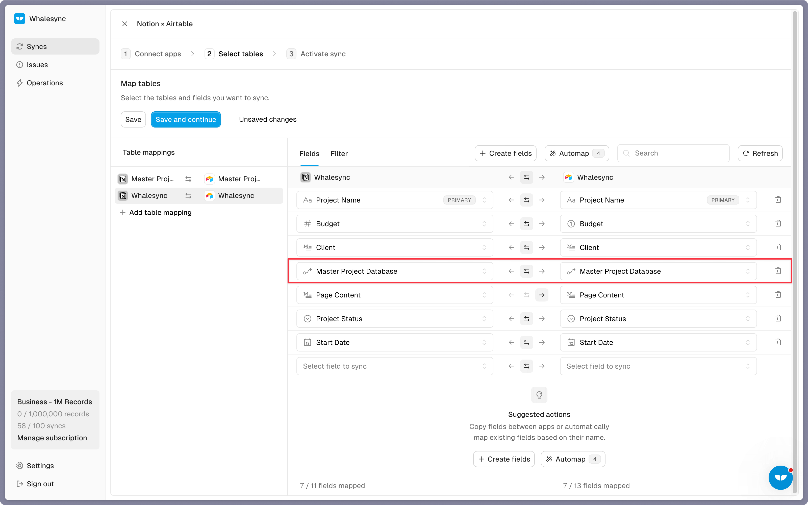Click the top Create fields button
The width and height of the screenshot is (808, 505).
tap(506, 153)
